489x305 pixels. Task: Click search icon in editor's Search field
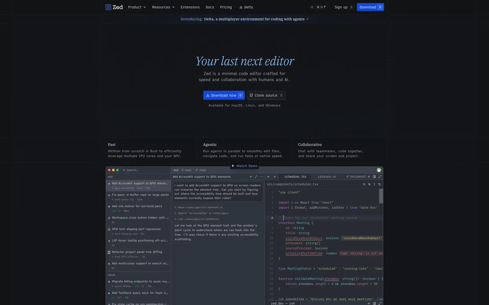tap(124, 170)
